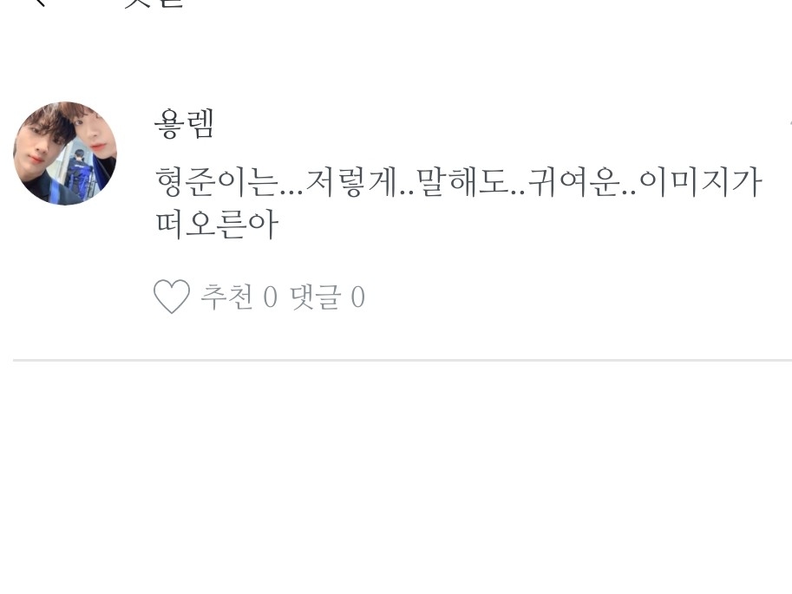This screenshot has height=594, width=792.
Task: Click the second comment line 떠오른아
Action: click(x=217, y=225)
